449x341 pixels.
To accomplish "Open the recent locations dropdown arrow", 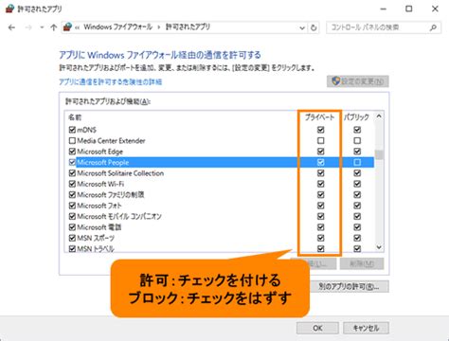I will (x=42, y=27).
